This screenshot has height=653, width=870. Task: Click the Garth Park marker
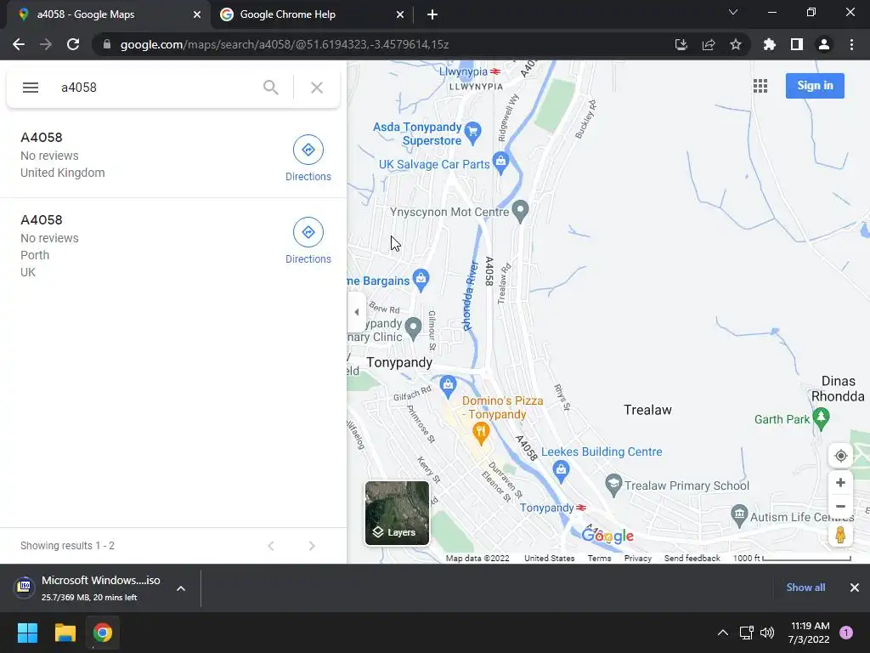(x=822, y=418)
